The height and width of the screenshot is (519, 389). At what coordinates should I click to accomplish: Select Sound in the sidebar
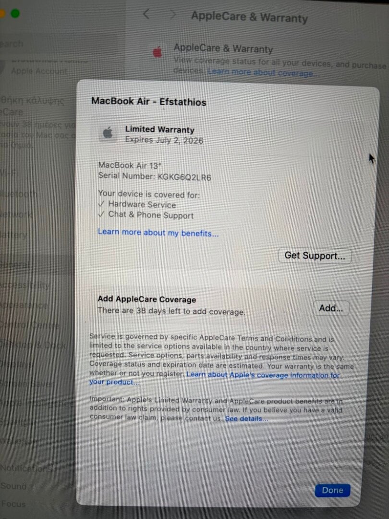pyautogui.click(x=13, y=486)
